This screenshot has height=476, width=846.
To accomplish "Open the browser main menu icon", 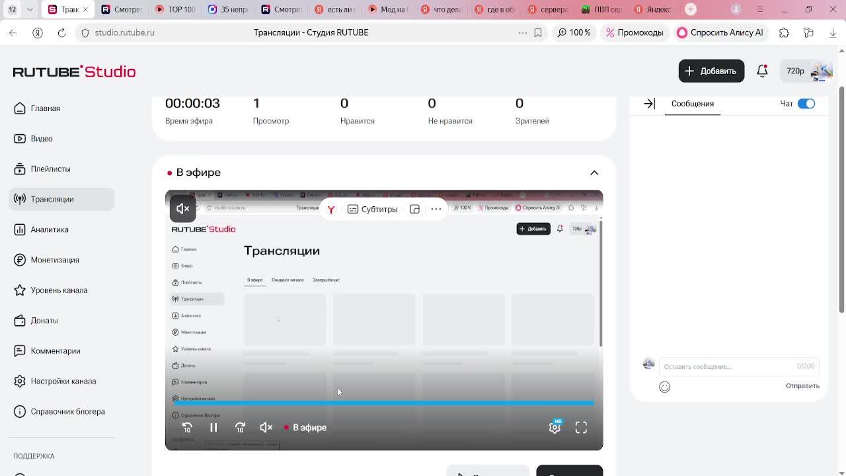I will [x=760, y=9].
